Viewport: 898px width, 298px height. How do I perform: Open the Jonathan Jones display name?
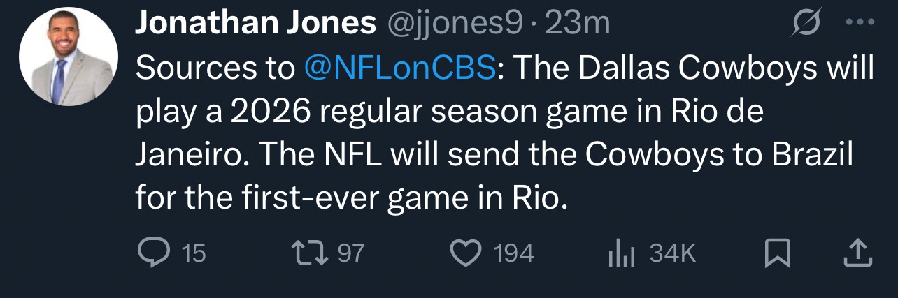click(255, 25)
